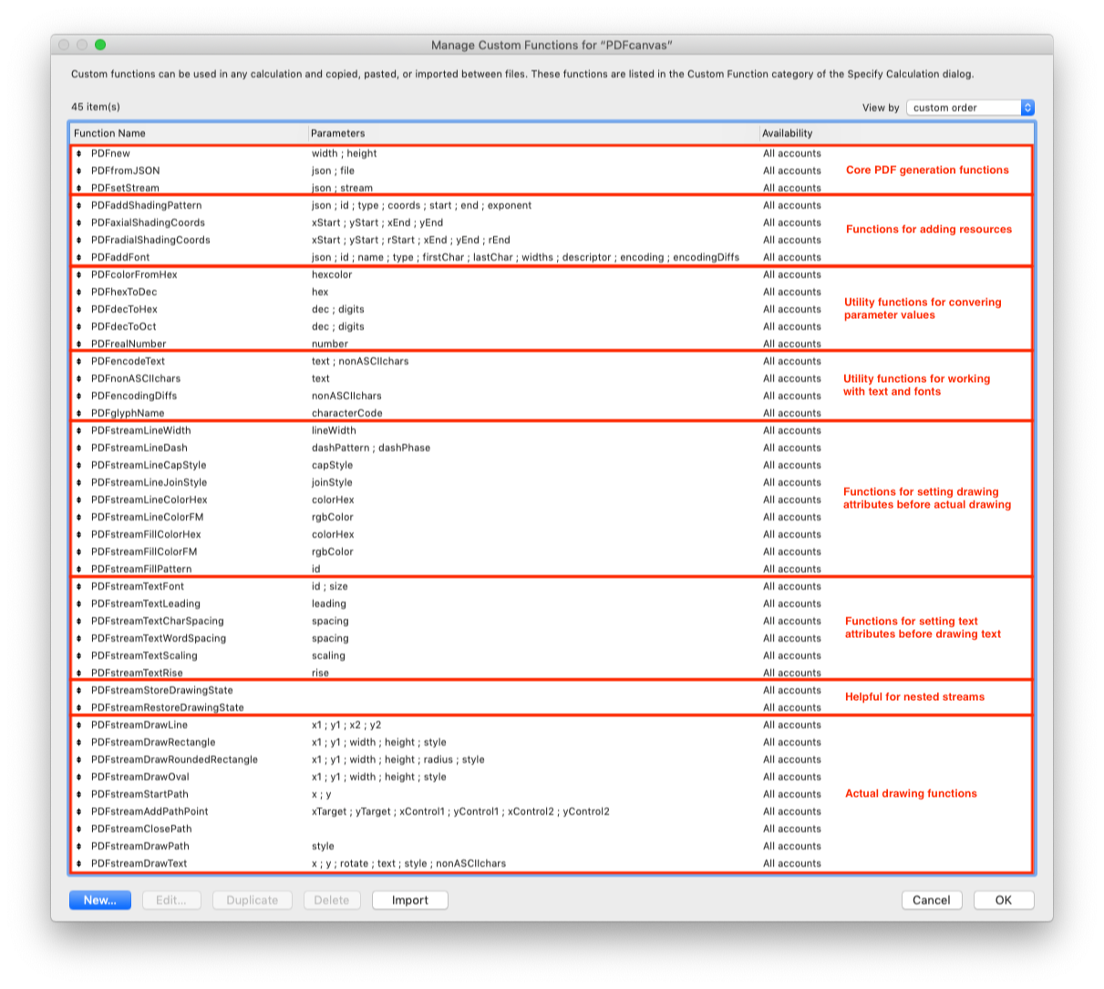The image size is (1104, 989).
Task: Click the reorder handle beside PDFstreamTextLeading
Action: pos(79,603)
